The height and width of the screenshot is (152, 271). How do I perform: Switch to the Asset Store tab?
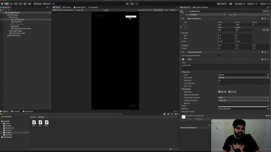point(80,8)
